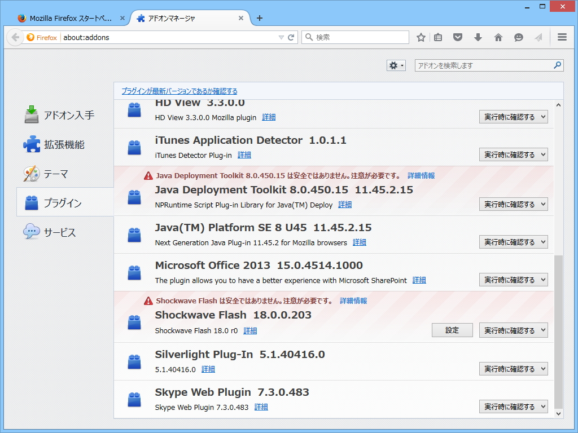Close the Mozilla Firefox start page tab
Image resolution: width=578 pixels, height=433 pixels.
pyautogui.click(x=122, y=18)
